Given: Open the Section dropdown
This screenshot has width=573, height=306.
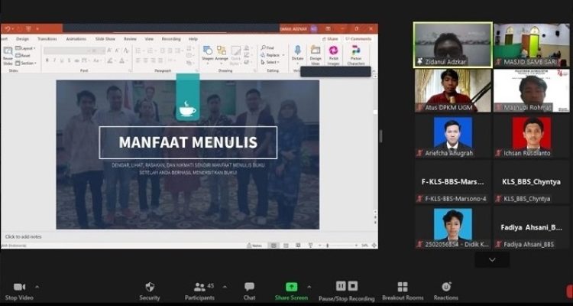Looking at the screenshot, I should click(x=25, y=63).
